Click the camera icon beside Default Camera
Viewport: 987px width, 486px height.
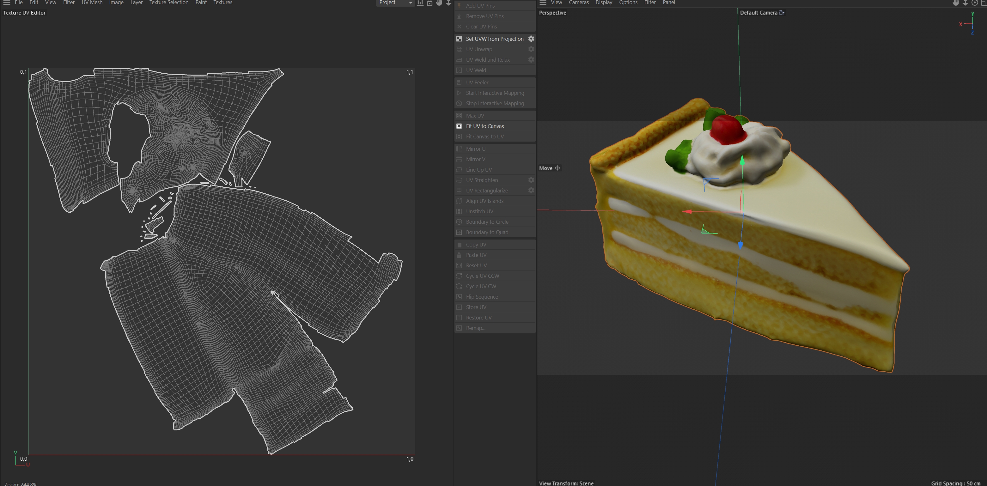[x=782, y=13]
